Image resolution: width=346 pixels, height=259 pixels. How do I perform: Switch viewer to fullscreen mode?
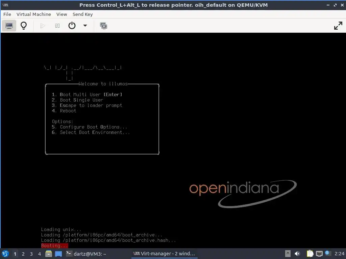[x=338, y=26]
